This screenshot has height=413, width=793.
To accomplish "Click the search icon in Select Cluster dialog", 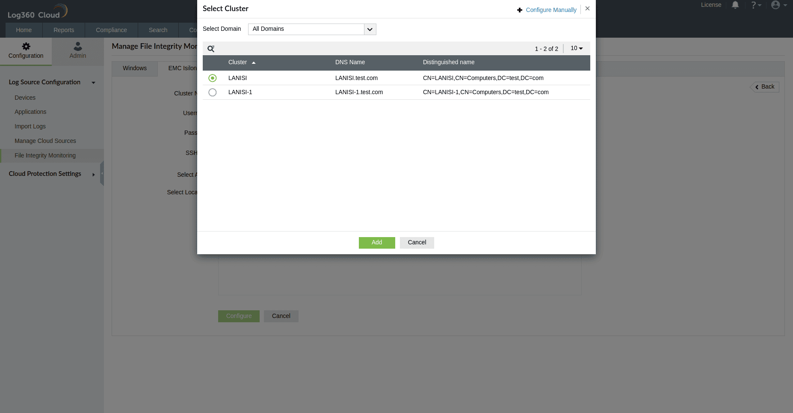I will [x=210, y=48].
